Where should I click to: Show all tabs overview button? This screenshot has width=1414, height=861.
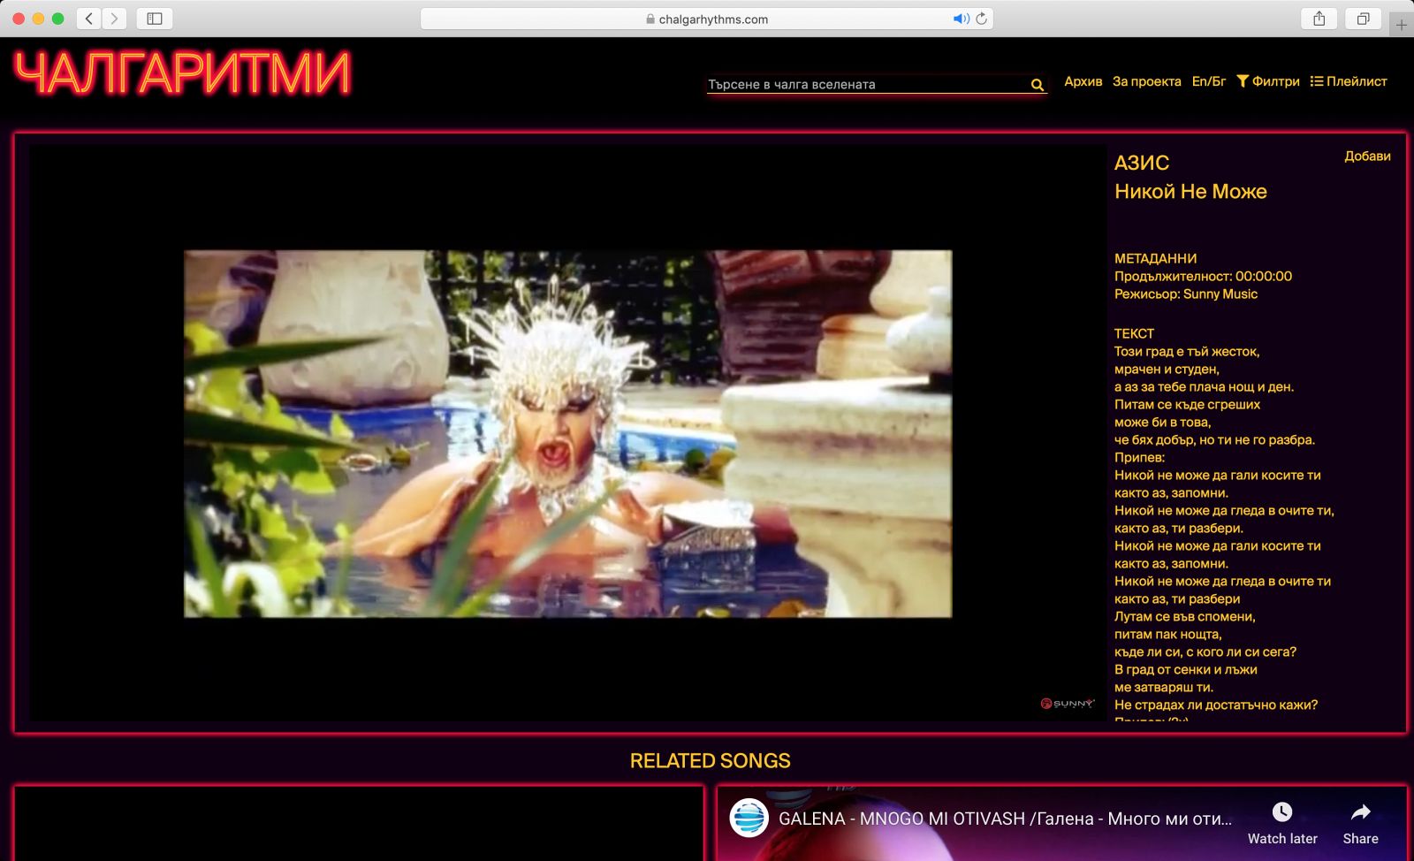(x=1364, y=19)
